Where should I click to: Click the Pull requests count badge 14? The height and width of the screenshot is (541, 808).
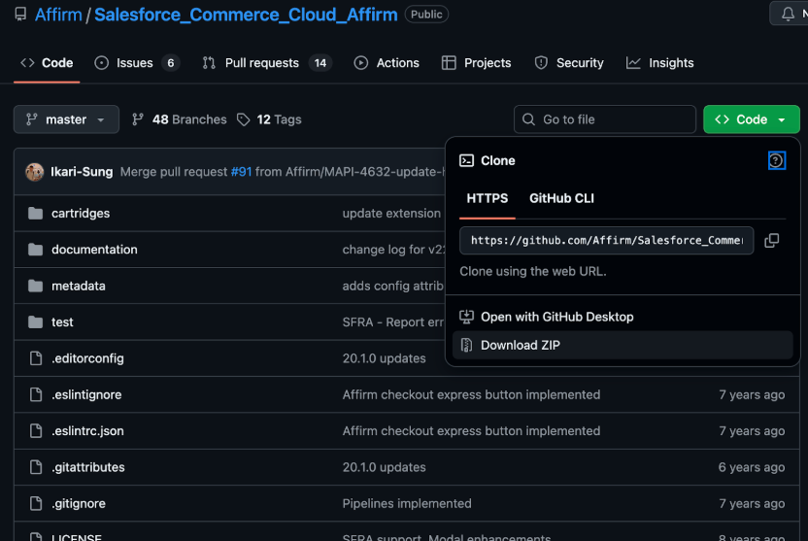point(320,63)
